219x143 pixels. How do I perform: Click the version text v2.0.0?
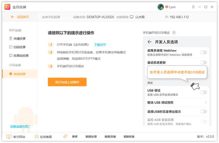tap(210, 137)
